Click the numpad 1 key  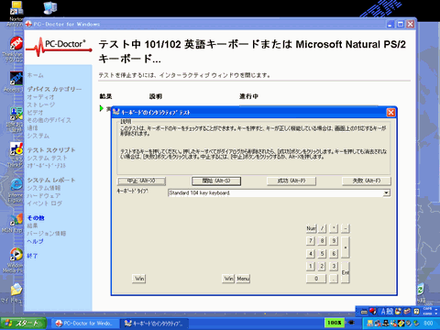311,266
